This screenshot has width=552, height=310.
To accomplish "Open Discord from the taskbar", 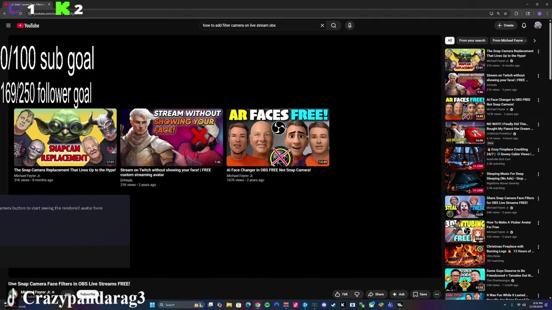I will [324, 305].
